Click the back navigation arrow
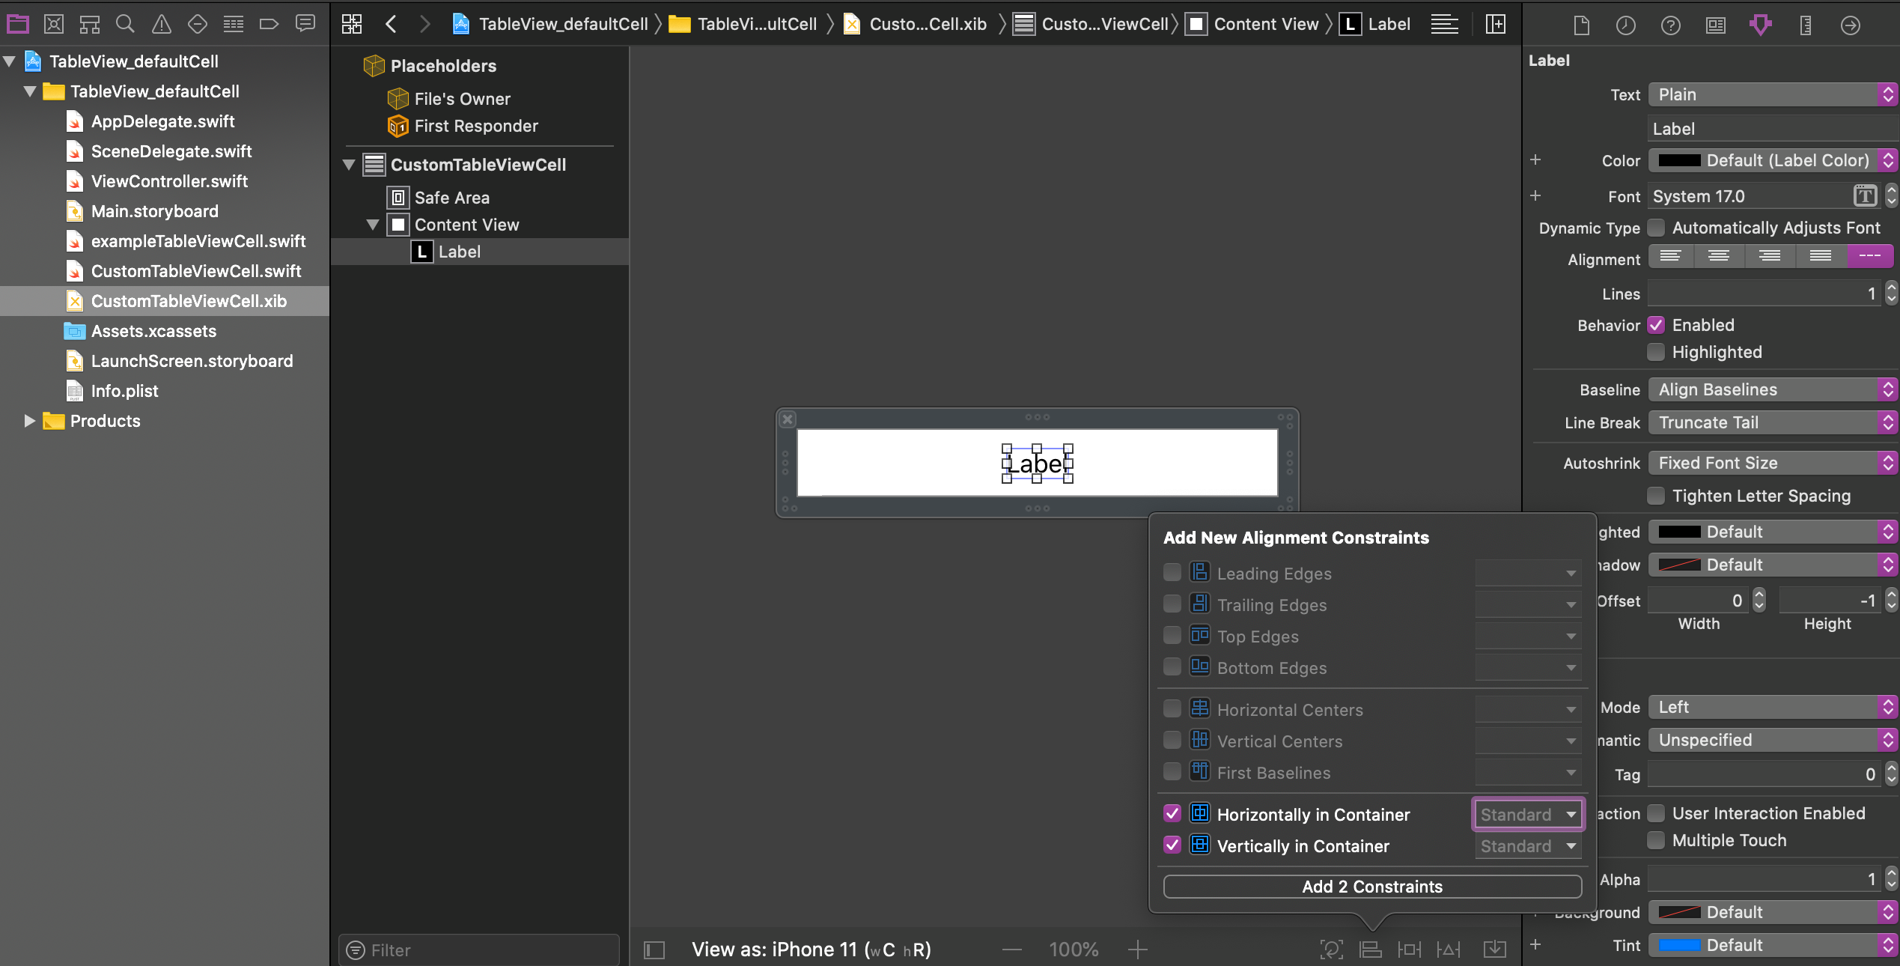 pos(391,23)
